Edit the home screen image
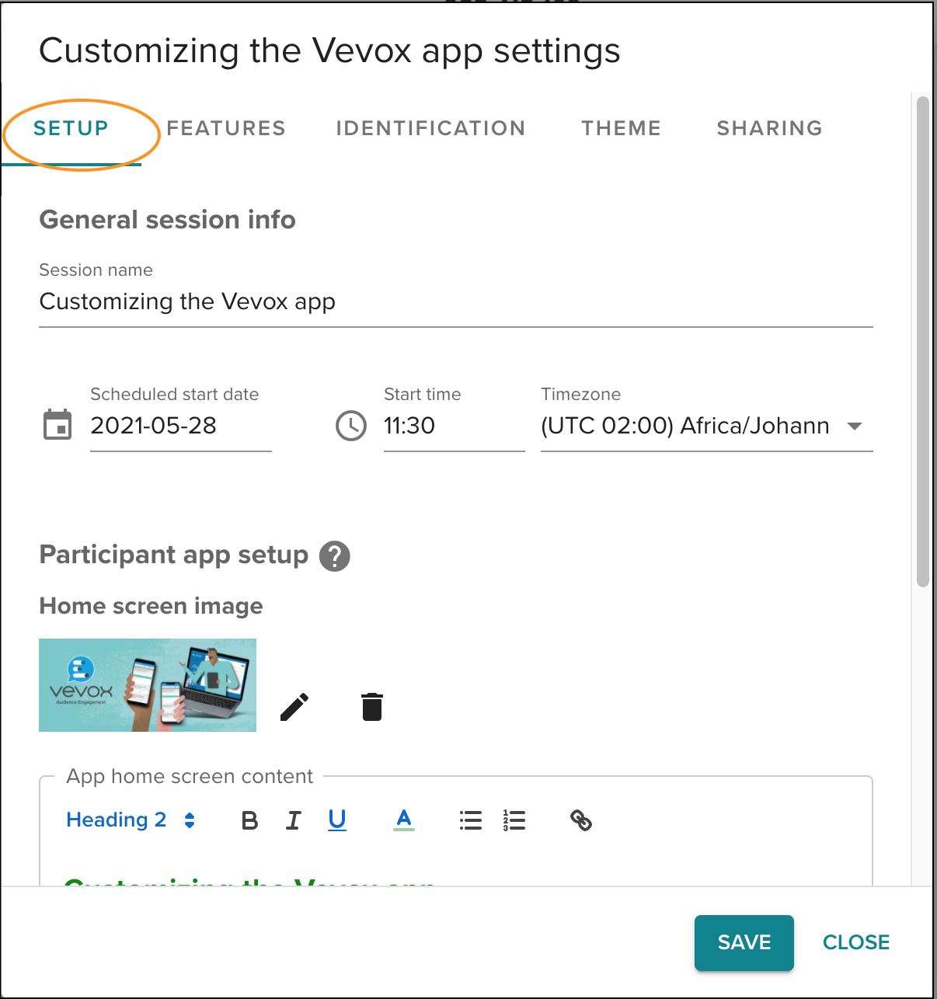Viewport: 937px width, 999px height. click(294, 706)
